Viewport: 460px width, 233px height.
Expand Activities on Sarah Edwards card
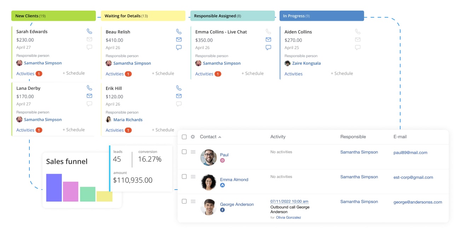click(x=25, y=73)
